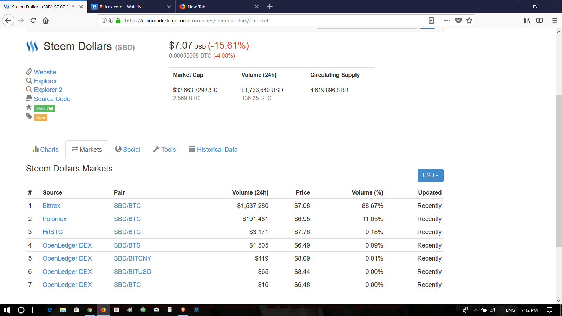Show site information for coinmarketcap.com

coord(104,20)
